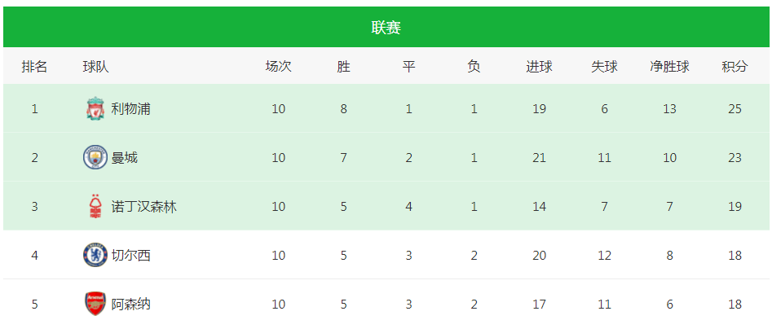Sort by the 积分 column header

click(x=735, y=66)
